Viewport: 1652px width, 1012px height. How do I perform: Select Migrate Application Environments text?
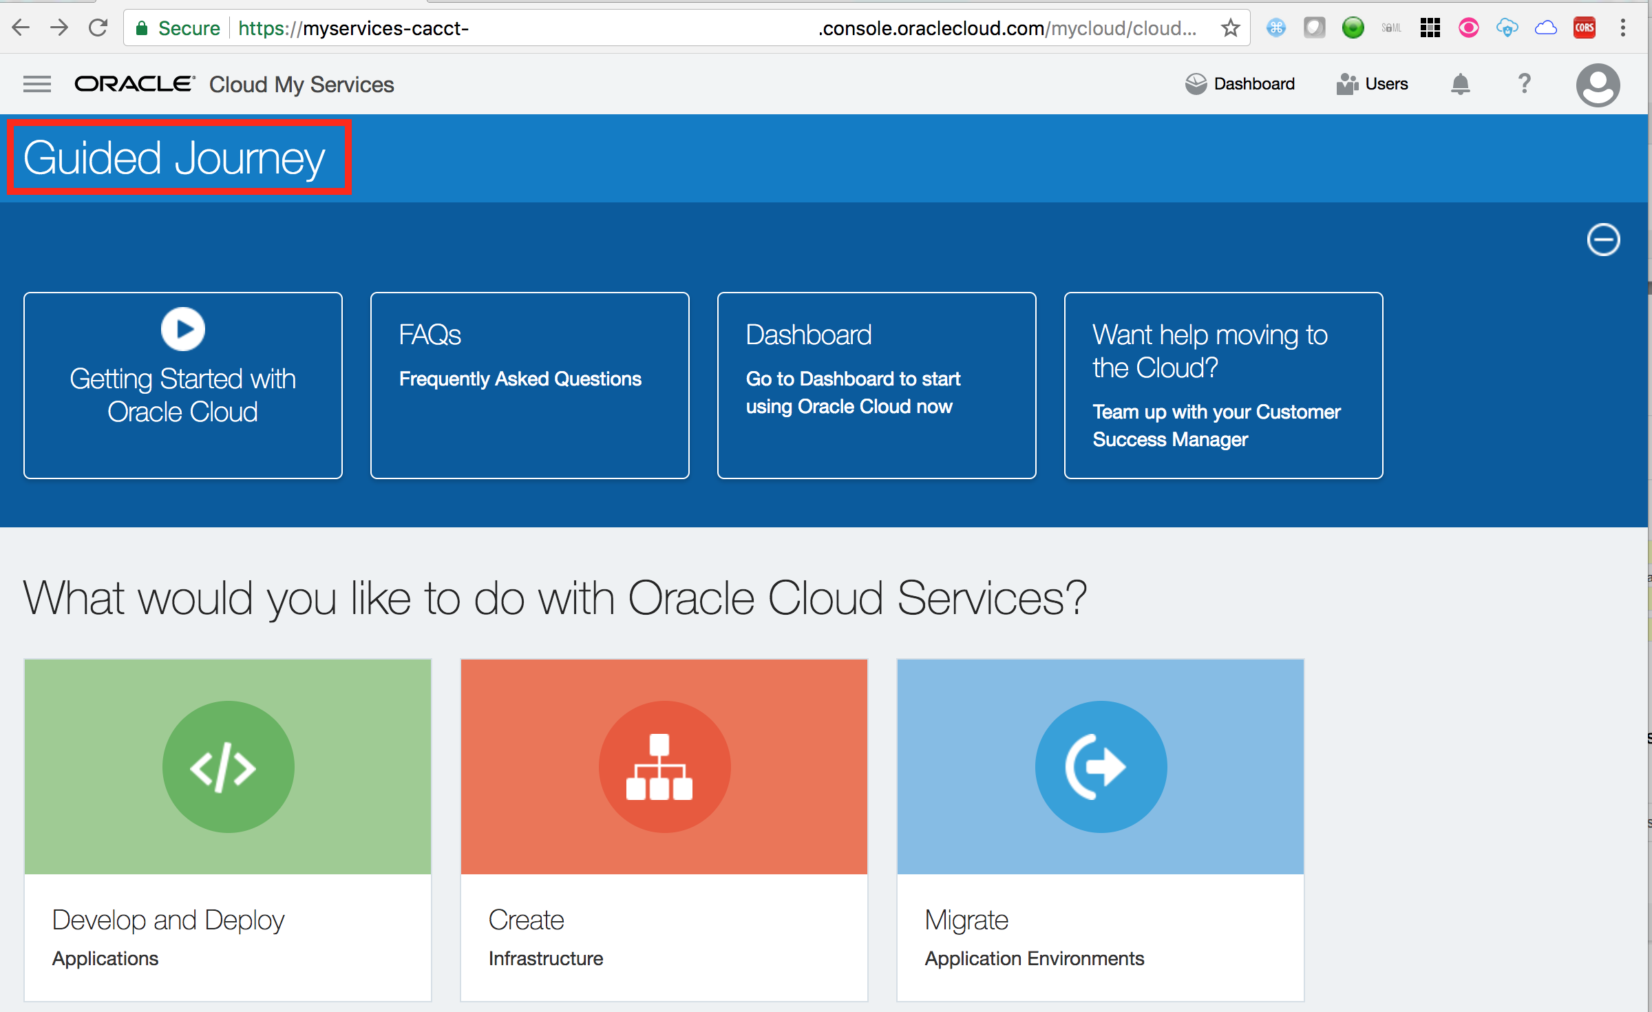pos(1035,938)
